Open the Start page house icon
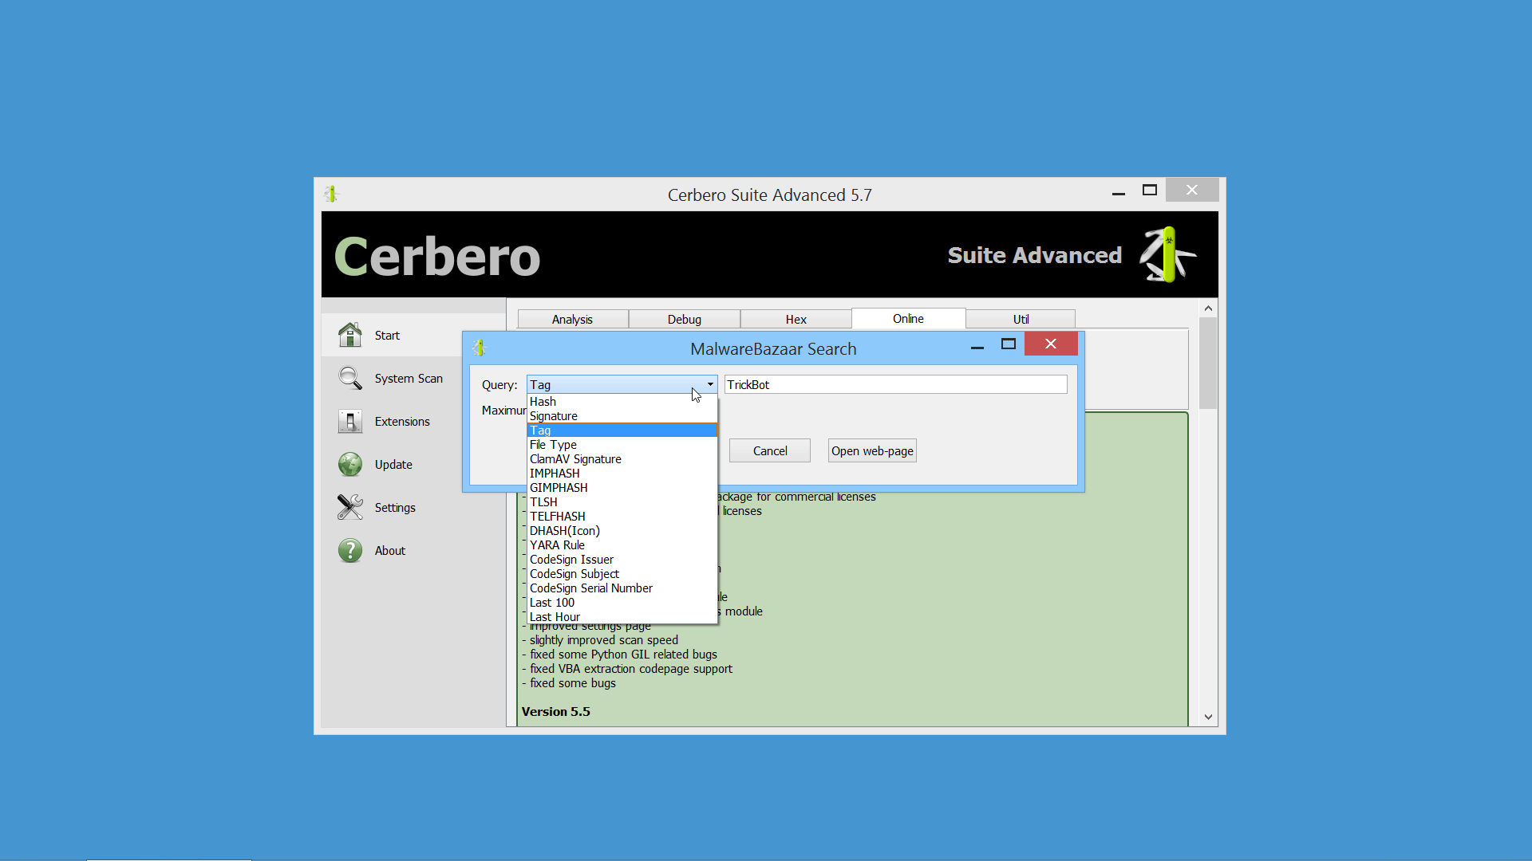 (x=349, y=335)
